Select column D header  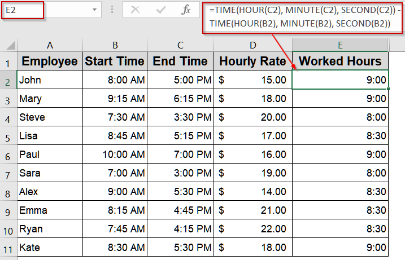253,45
